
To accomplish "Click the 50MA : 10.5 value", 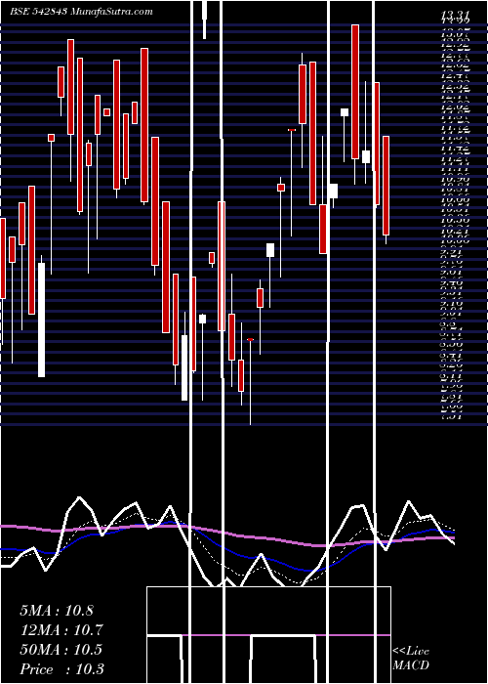I will [61, 650].
